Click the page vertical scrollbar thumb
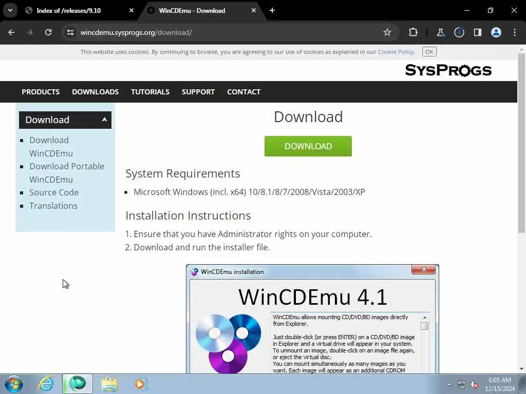Image resolution: width=526 pixels, height=394 pixels. 521,143
